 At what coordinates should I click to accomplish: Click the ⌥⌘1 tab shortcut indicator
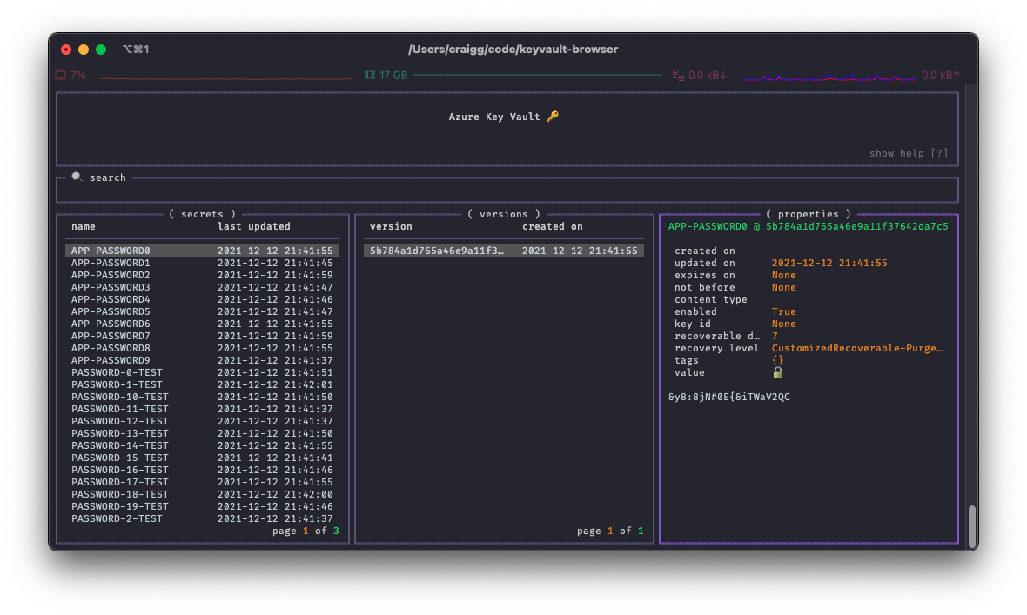[x=136, y=49]
